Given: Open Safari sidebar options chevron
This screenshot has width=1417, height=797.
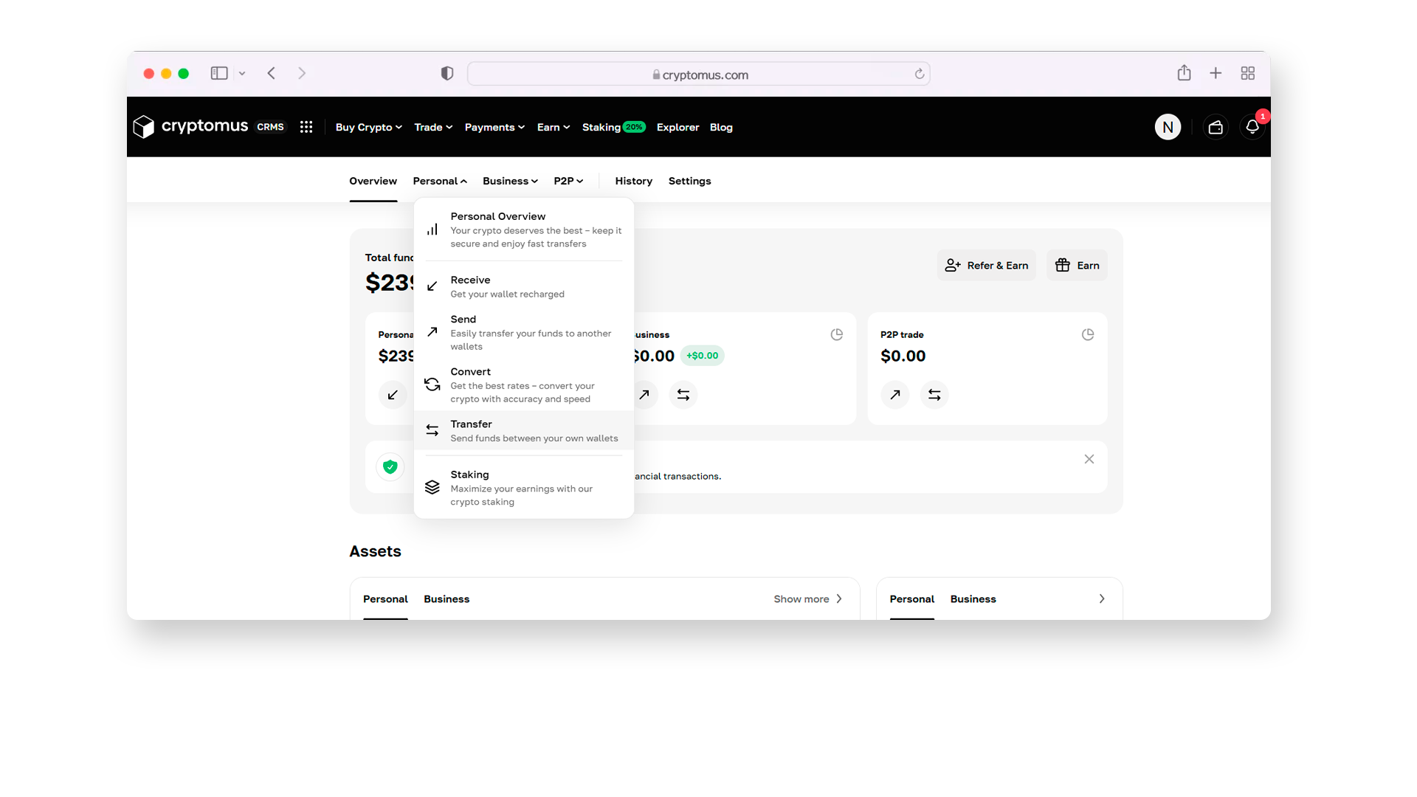Looking at the screenshot, I should coord(242,73).
